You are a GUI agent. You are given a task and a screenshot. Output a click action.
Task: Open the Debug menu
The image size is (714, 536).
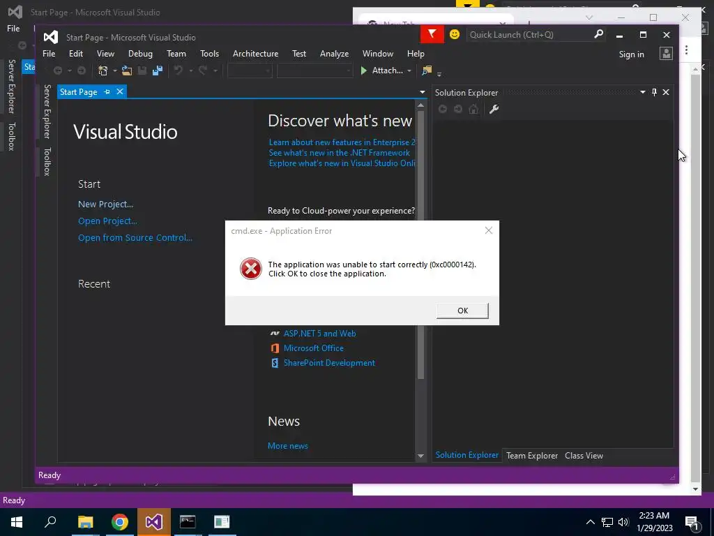140,54
